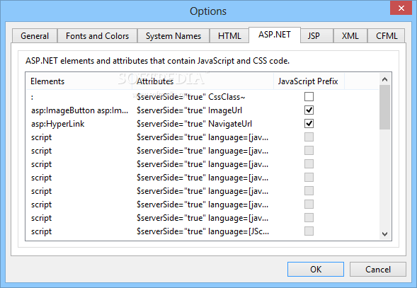Click the JavaScript Prefix column header
The image size is (417, 288).
(x=309, y=81)
